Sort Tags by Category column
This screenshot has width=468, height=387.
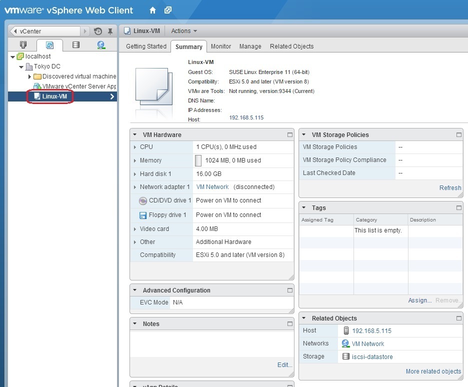[381, 220]
